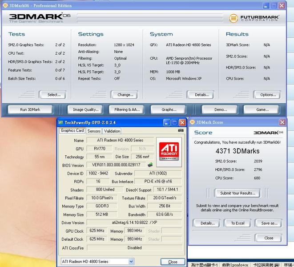Screen dimensions: 294x267
Task: Click the HDR/SM3.0 Score value 2796
Action: tap(258, 170)
